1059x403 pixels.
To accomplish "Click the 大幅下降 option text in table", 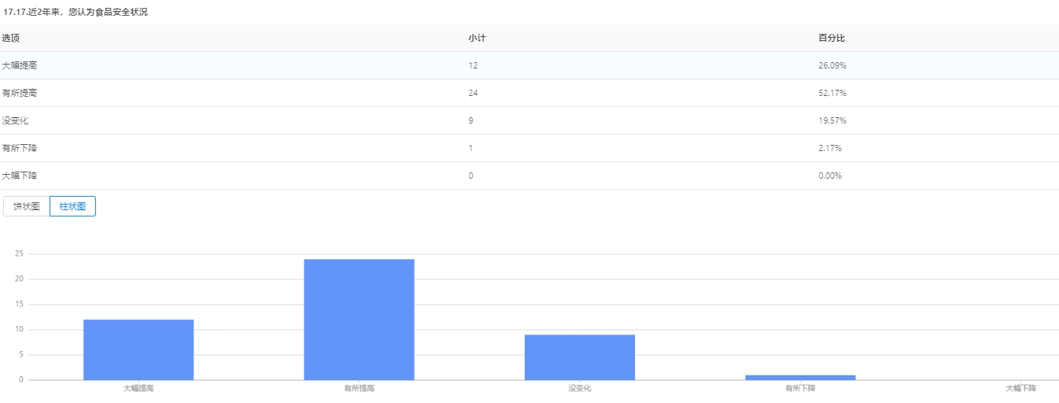I will coord(20,176).
